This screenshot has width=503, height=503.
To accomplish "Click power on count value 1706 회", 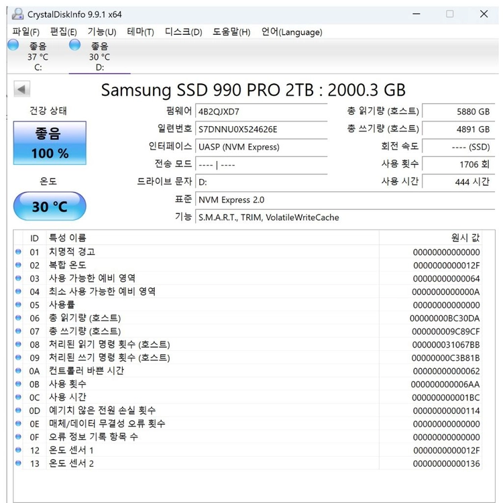I will (459, 164).
